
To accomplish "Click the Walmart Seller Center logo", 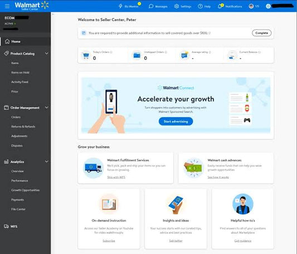I will pos(32,6).
